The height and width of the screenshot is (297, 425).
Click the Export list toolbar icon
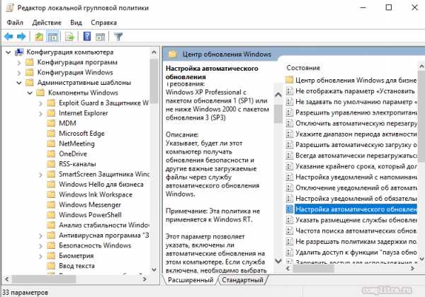[x=70, y=37]
